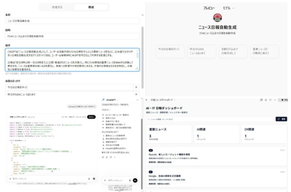The image size is (291, 192).
Task: Click the category badge on the Google news
Action: coord(151,172)
